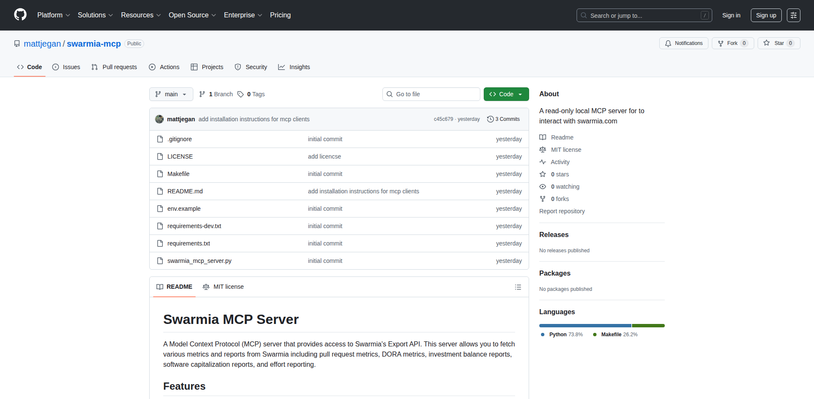Open swarmia_mcp_server.py file
814x399 pixels.
tap(199, 261)
